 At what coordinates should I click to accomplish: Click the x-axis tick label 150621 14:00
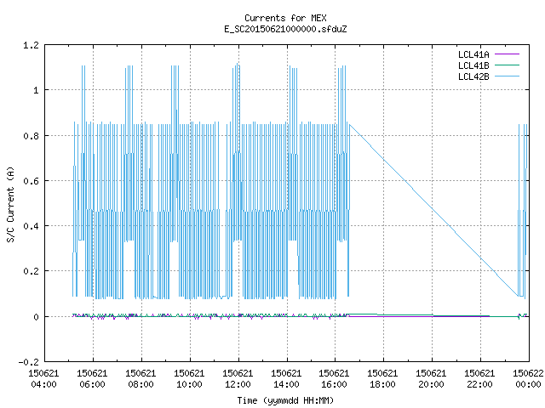pos(286,379)
